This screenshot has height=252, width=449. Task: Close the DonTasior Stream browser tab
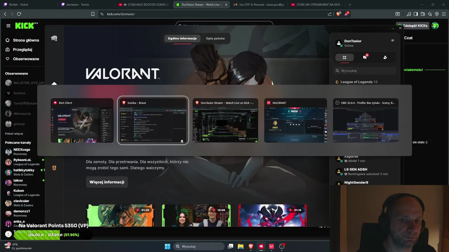coord(226,5)
